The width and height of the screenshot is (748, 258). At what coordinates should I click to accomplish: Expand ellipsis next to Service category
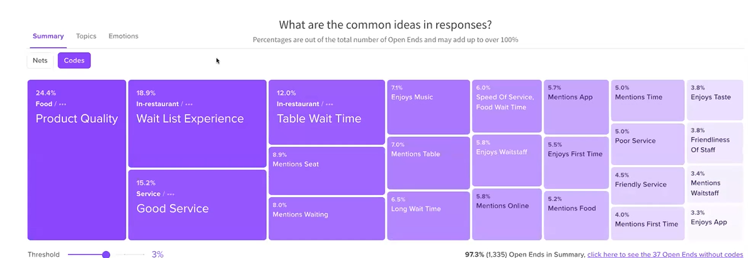(171, 194)
